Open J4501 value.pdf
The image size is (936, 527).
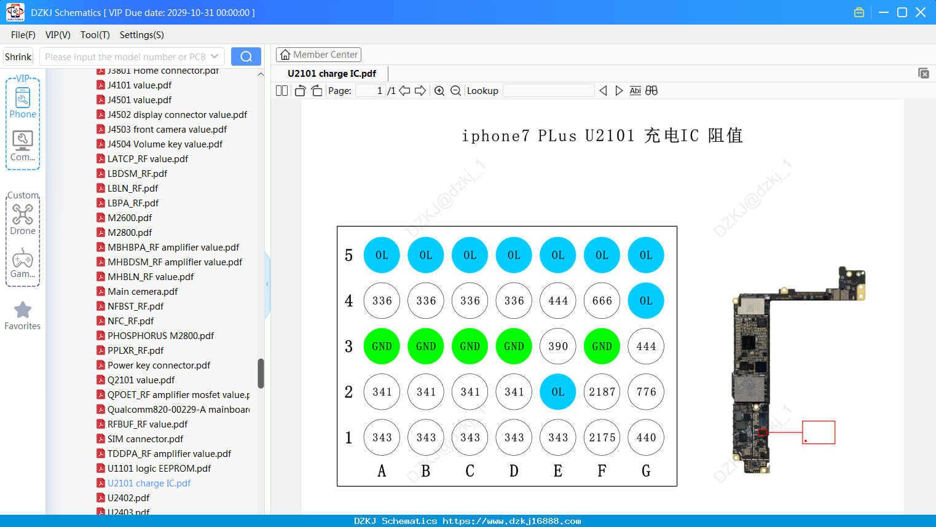(140, 100)
